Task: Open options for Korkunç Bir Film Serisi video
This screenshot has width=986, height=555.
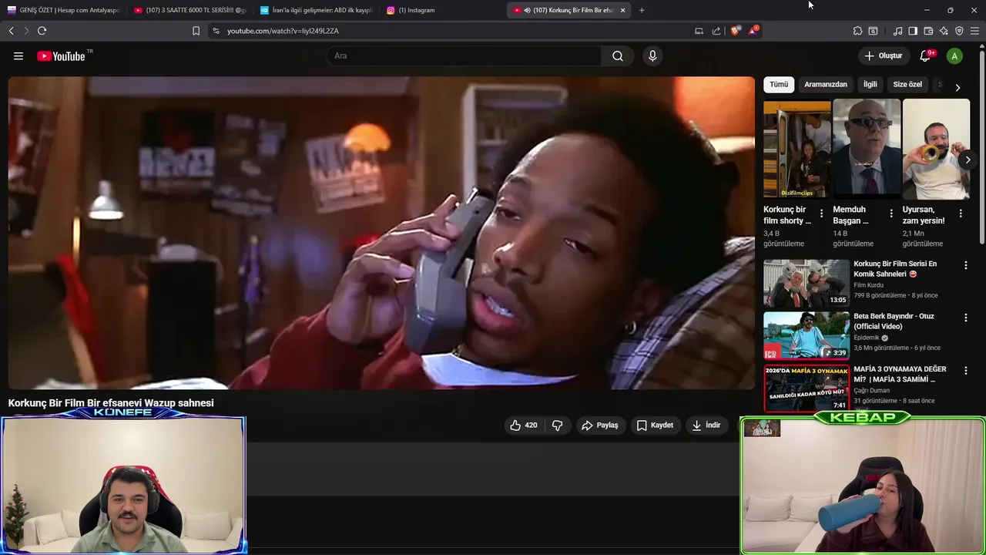Action: (965, 265)
